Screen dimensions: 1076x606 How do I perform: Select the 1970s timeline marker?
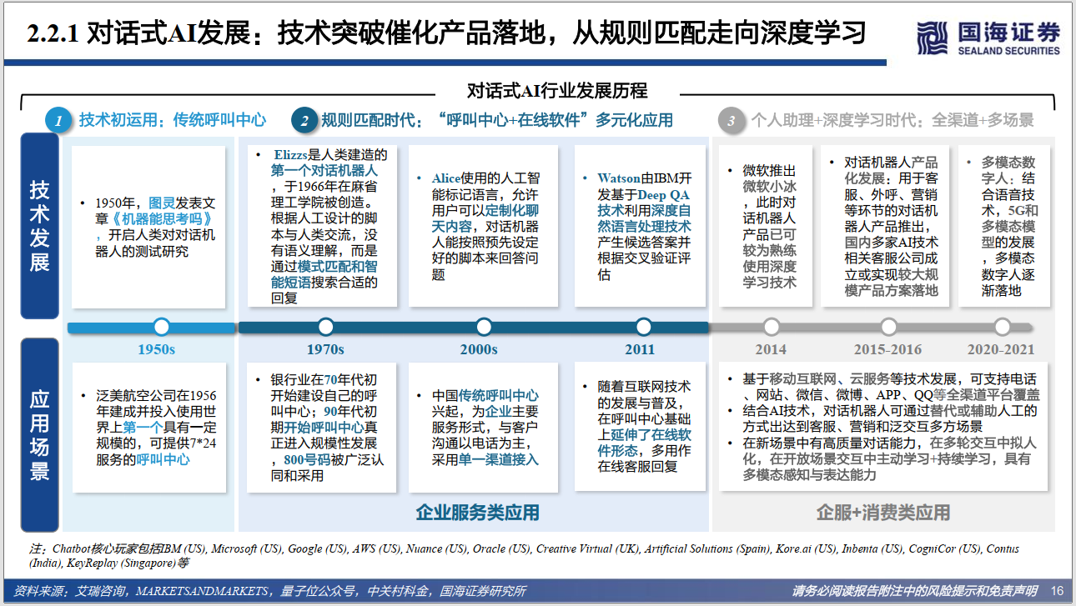[x=325, y=326]
